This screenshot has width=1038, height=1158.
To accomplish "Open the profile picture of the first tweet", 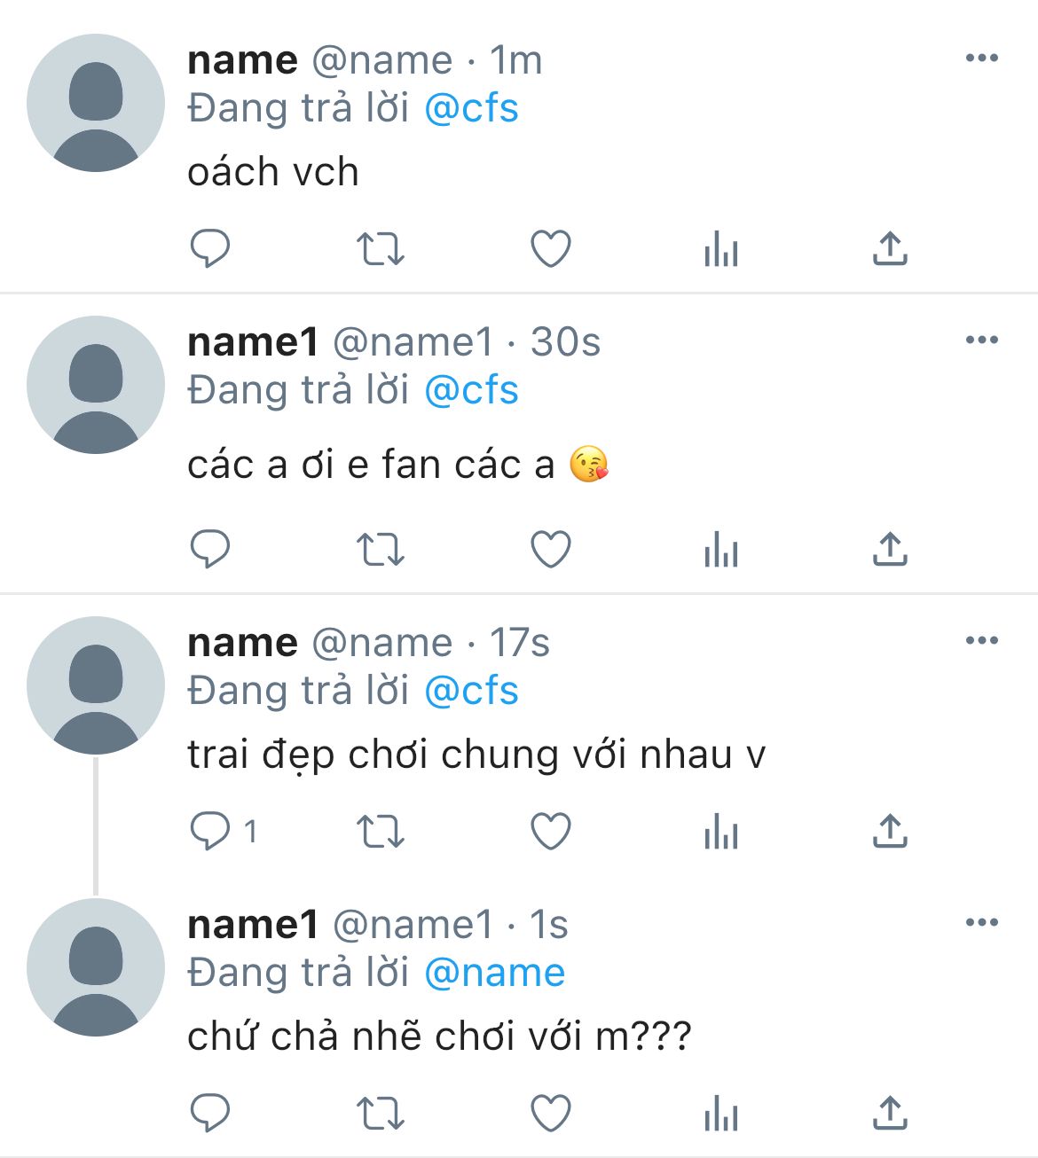I will pyautogui.click(x=96, y=103).
